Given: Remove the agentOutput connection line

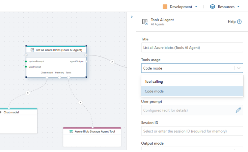Looking at the screenshot, I should 112,62.
